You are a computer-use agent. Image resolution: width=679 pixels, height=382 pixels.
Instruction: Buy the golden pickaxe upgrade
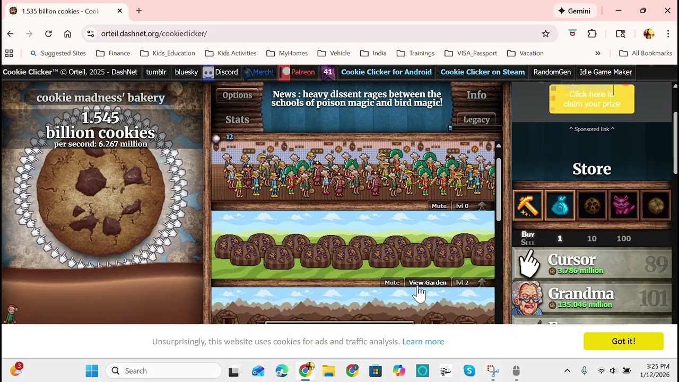tap(527, 205)
